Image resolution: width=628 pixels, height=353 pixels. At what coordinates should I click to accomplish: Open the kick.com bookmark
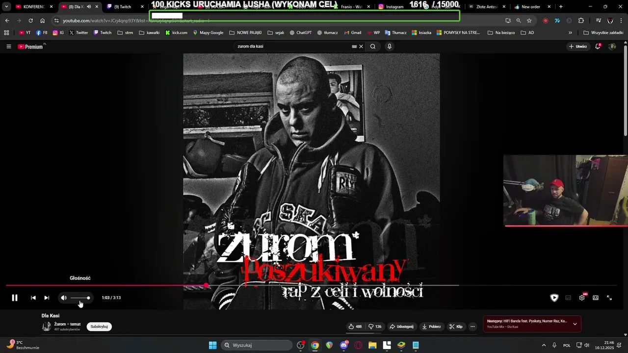point(176,33)
